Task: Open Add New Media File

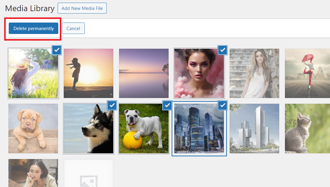Action: [x=82, y=8]
